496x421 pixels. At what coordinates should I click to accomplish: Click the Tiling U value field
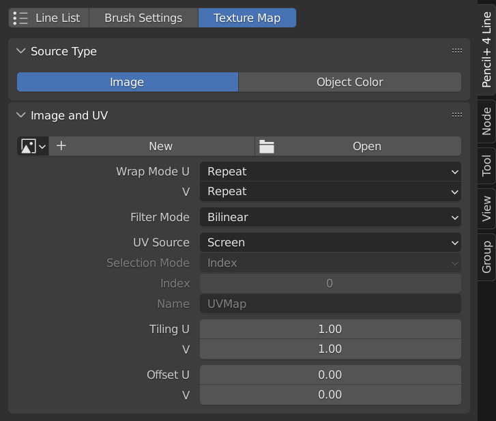coord(330,329)
